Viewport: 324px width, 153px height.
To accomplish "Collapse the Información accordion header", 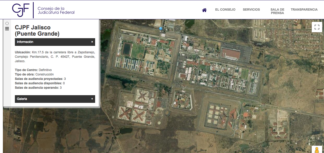I will [x=52, y=42].
